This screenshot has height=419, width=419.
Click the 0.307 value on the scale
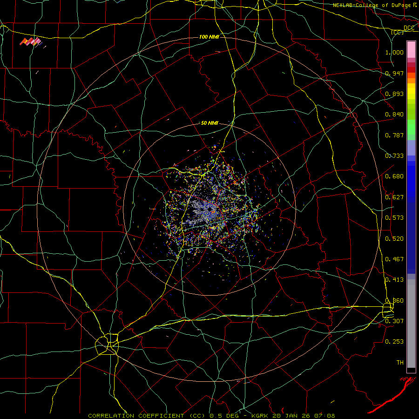point(394,321)
